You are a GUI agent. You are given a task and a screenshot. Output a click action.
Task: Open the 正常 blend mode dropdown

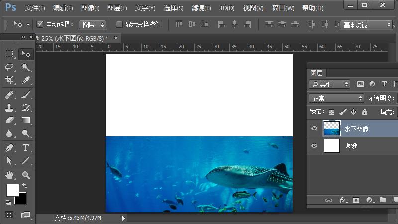click(x=337, y=98)
